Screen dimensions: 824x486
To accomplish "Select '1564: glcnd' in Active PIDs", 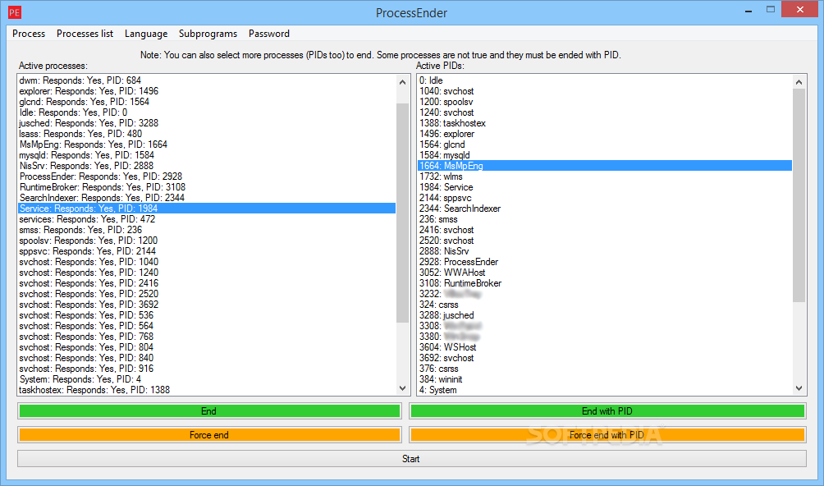I will pyautogui.click(x=605, y=144).
